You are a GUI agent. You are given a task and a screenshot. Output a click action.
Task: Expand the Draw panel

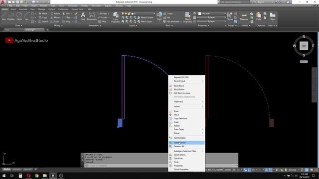click(x=19, y=25)
